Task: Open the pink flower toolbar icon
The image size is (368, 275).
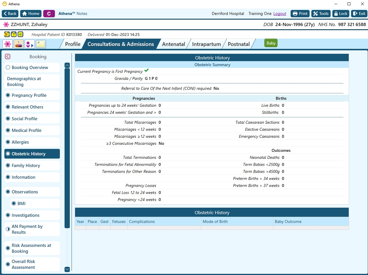Action: [x=8, y=44]
